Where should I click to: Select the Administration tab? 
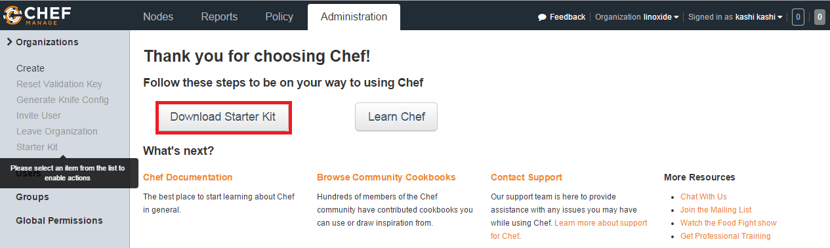coord(354,17)
